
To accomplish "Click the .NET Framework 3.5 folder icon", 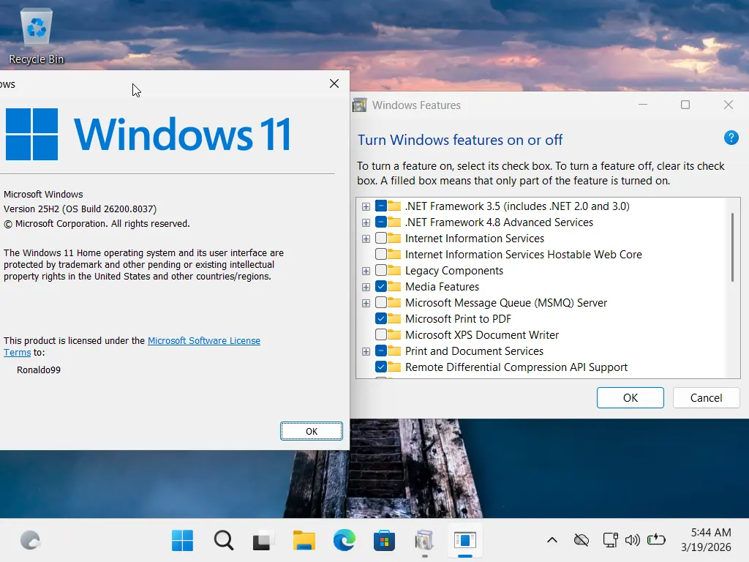I will pos(394,206).
